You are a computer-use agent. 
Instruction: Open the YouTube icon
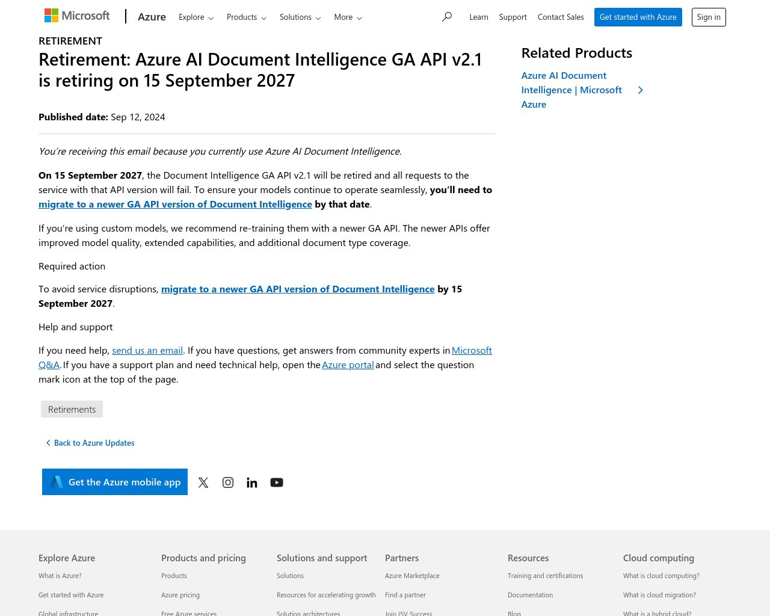tap(277, 482)
